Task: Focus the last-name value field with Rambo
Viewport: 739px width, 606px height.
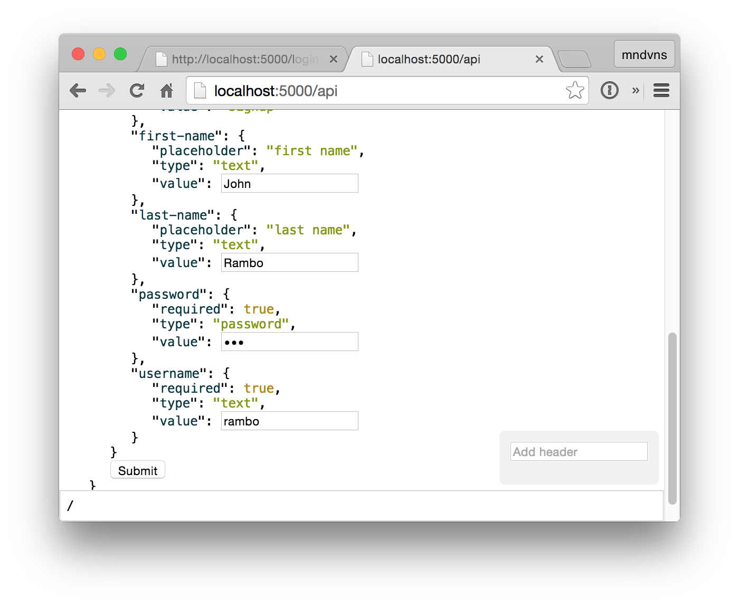Action: click(289, 263)
